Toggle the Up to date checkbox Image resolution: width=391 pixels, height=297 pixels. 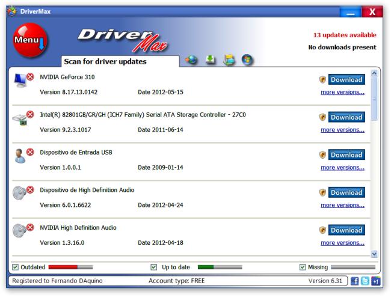(x=154, y=267)
